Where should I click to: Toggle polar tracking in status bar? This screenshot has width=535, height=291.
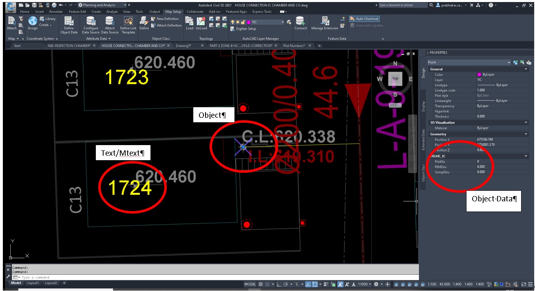[x=286, y=284]
